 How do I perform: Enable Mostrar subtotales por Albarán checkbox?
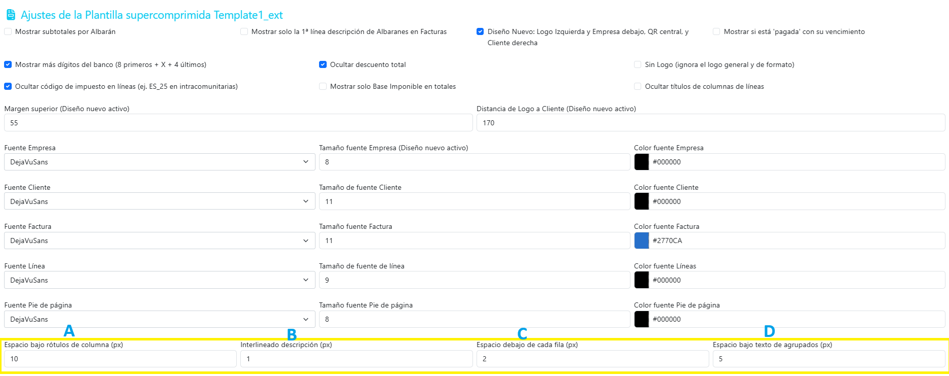coord(8,31)
